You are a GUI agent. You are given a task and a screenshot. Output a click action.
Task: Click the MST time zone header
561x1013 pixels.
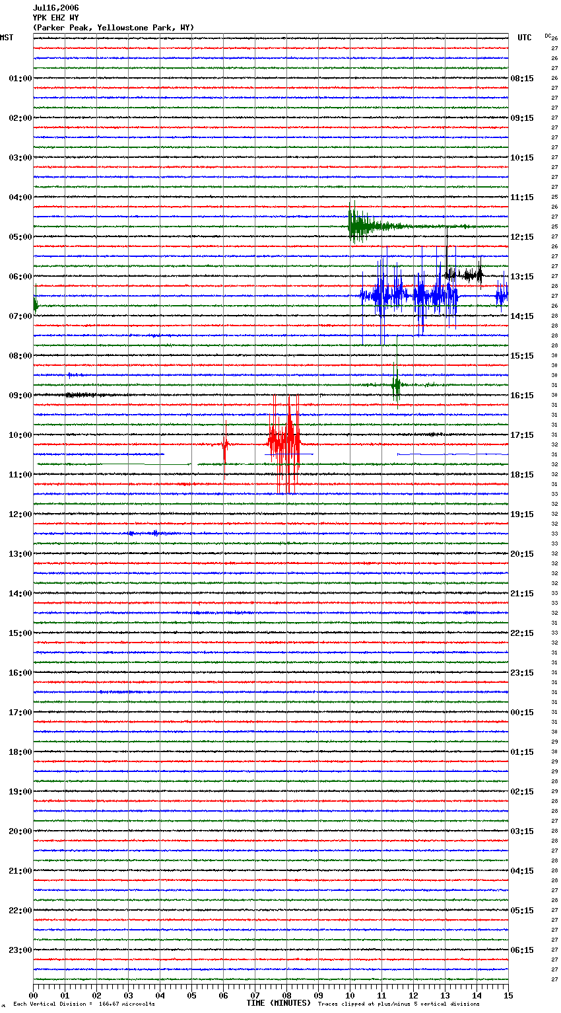click(x=7, y=38)
